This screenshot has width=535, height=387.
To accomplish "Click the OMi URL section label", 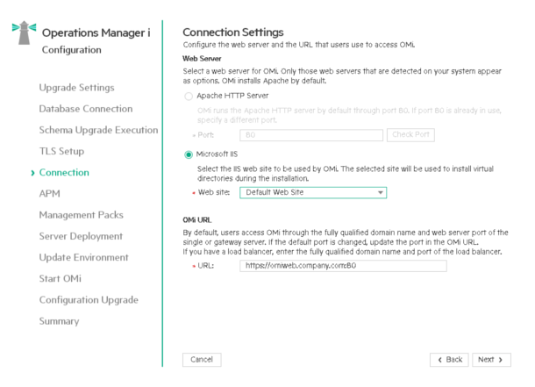I will coord(197,220).
